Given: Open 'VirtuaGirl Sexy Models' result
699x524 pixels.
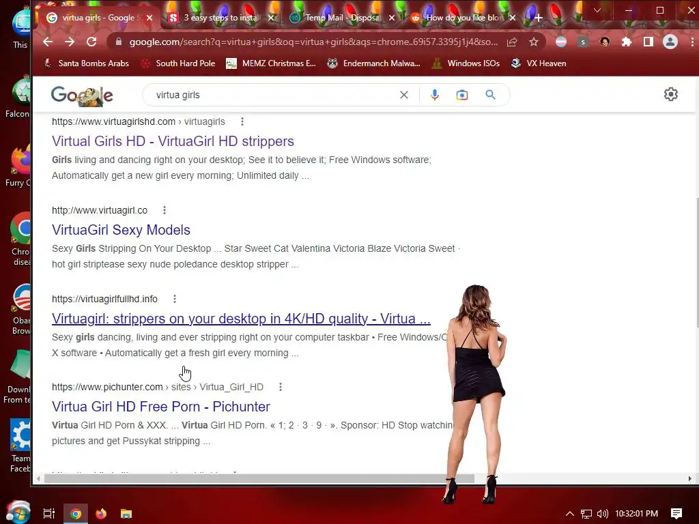Looking at the screenshot, I should (x=121, y=230).
